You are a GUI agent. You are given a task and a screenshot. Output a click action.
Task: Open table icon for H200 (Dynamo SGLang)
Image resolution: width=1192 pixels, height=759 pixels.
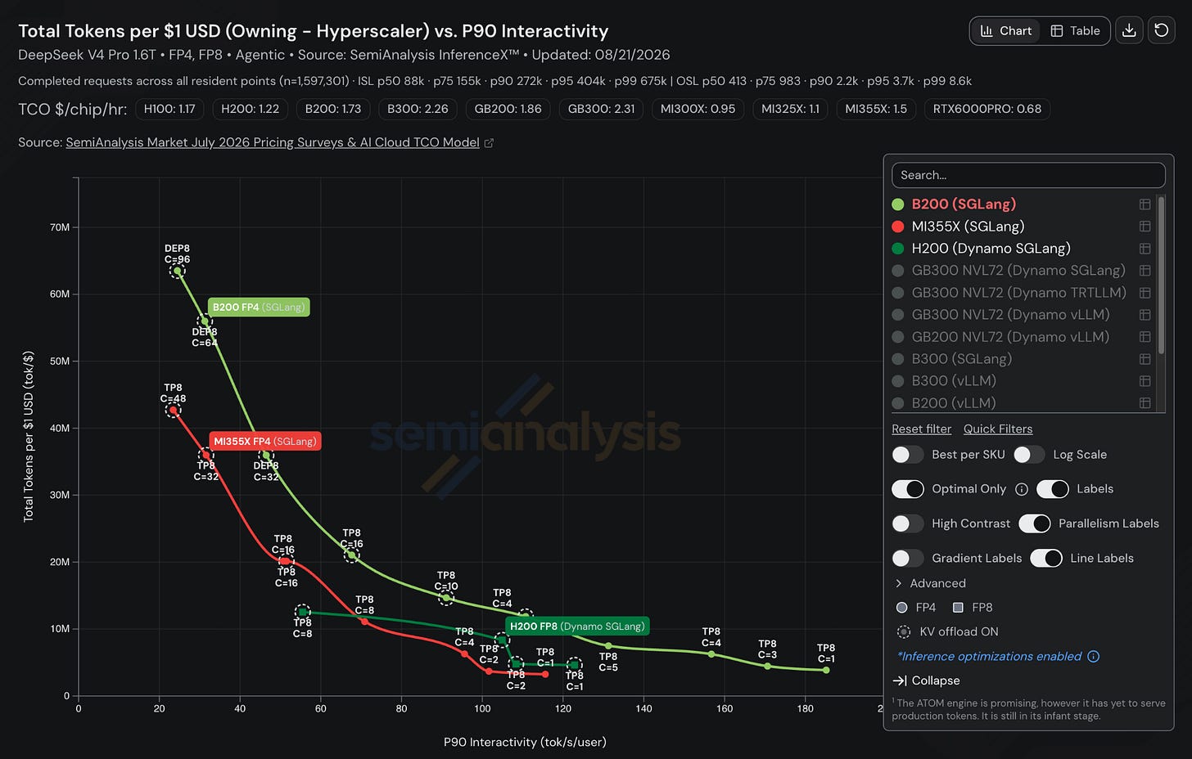pos(1145,249)
